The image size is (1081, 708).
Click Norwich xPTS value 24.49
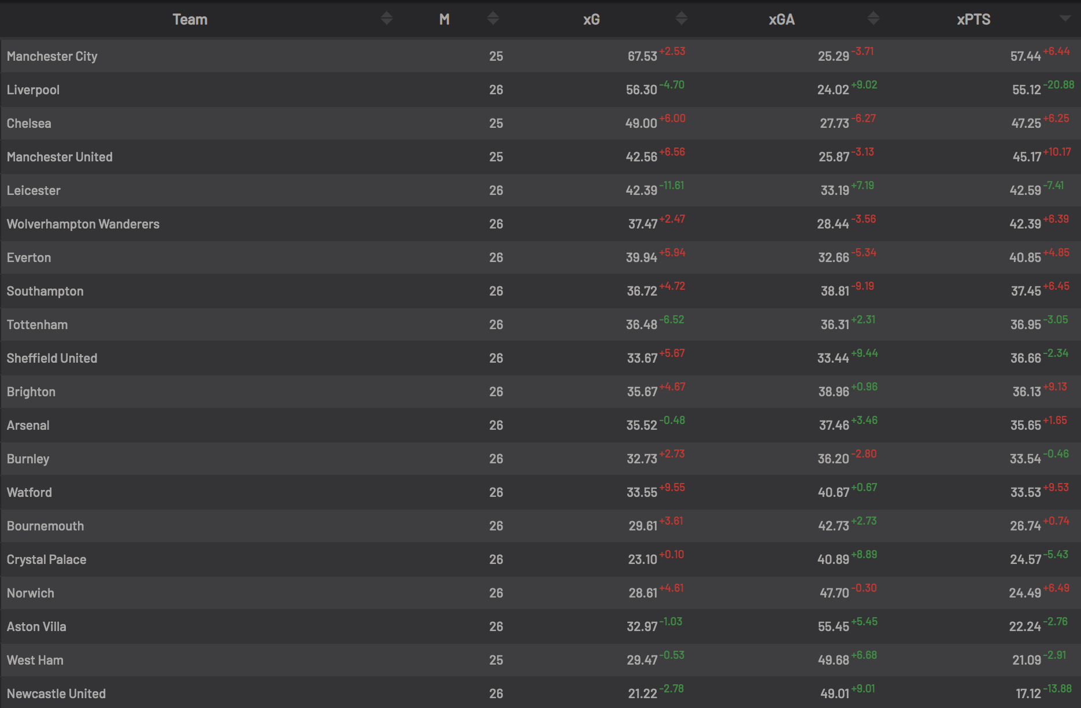coord(1025,593)
